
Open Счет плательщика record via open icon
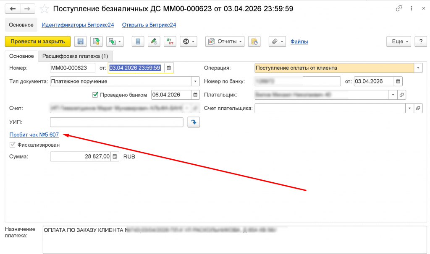418,108
